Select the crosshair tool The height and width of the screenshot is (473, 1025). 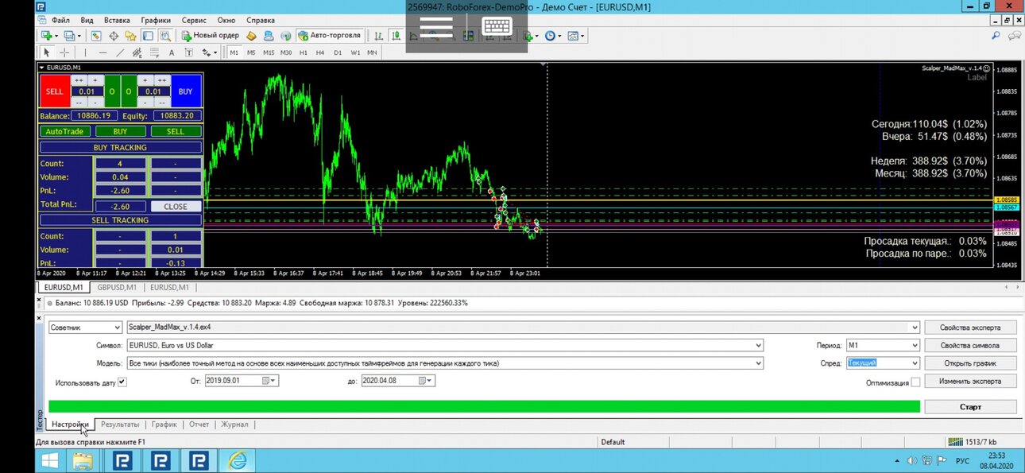(x=64, y=52)
